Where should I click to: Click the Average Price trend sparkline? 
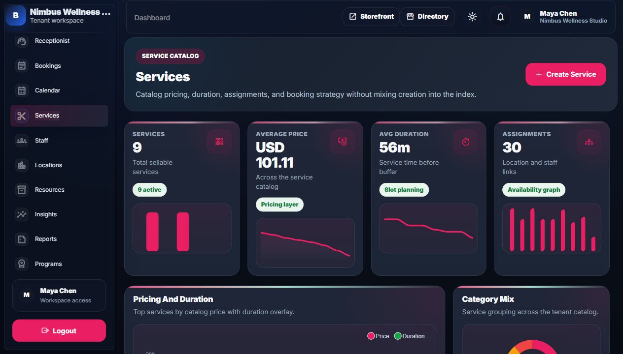click(x=305, y=243)
